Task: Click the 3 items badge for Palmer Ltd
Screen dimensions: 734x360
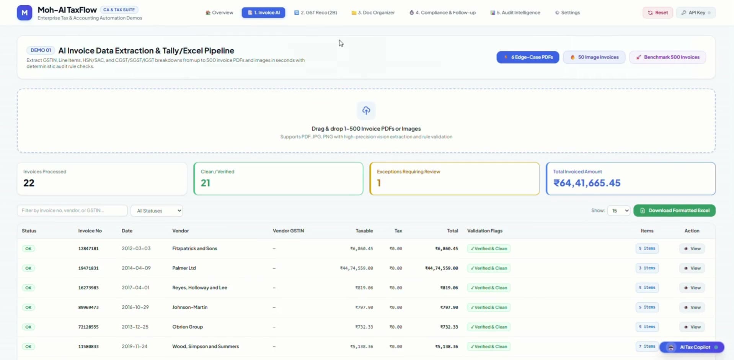Action: point(647,268)
